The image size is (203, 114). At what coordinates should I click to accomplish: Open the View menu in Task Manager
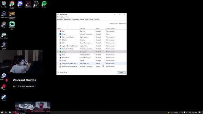point(68,17)
